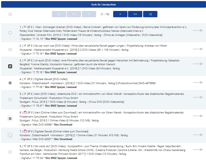The height and width of the screenshot is (160, 206).
Task: Click the DVD icon beside Ich auch
Action: (x=25, y=60)
